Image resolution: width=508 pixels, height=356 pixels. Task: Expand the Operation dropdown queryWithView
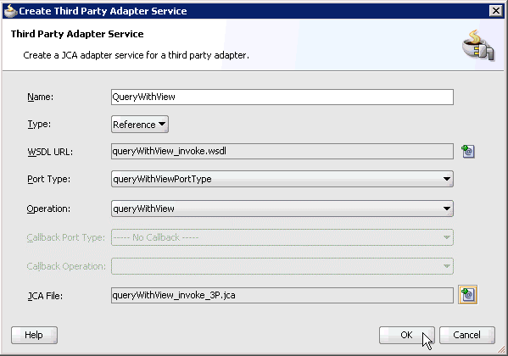tap(282, 209)
